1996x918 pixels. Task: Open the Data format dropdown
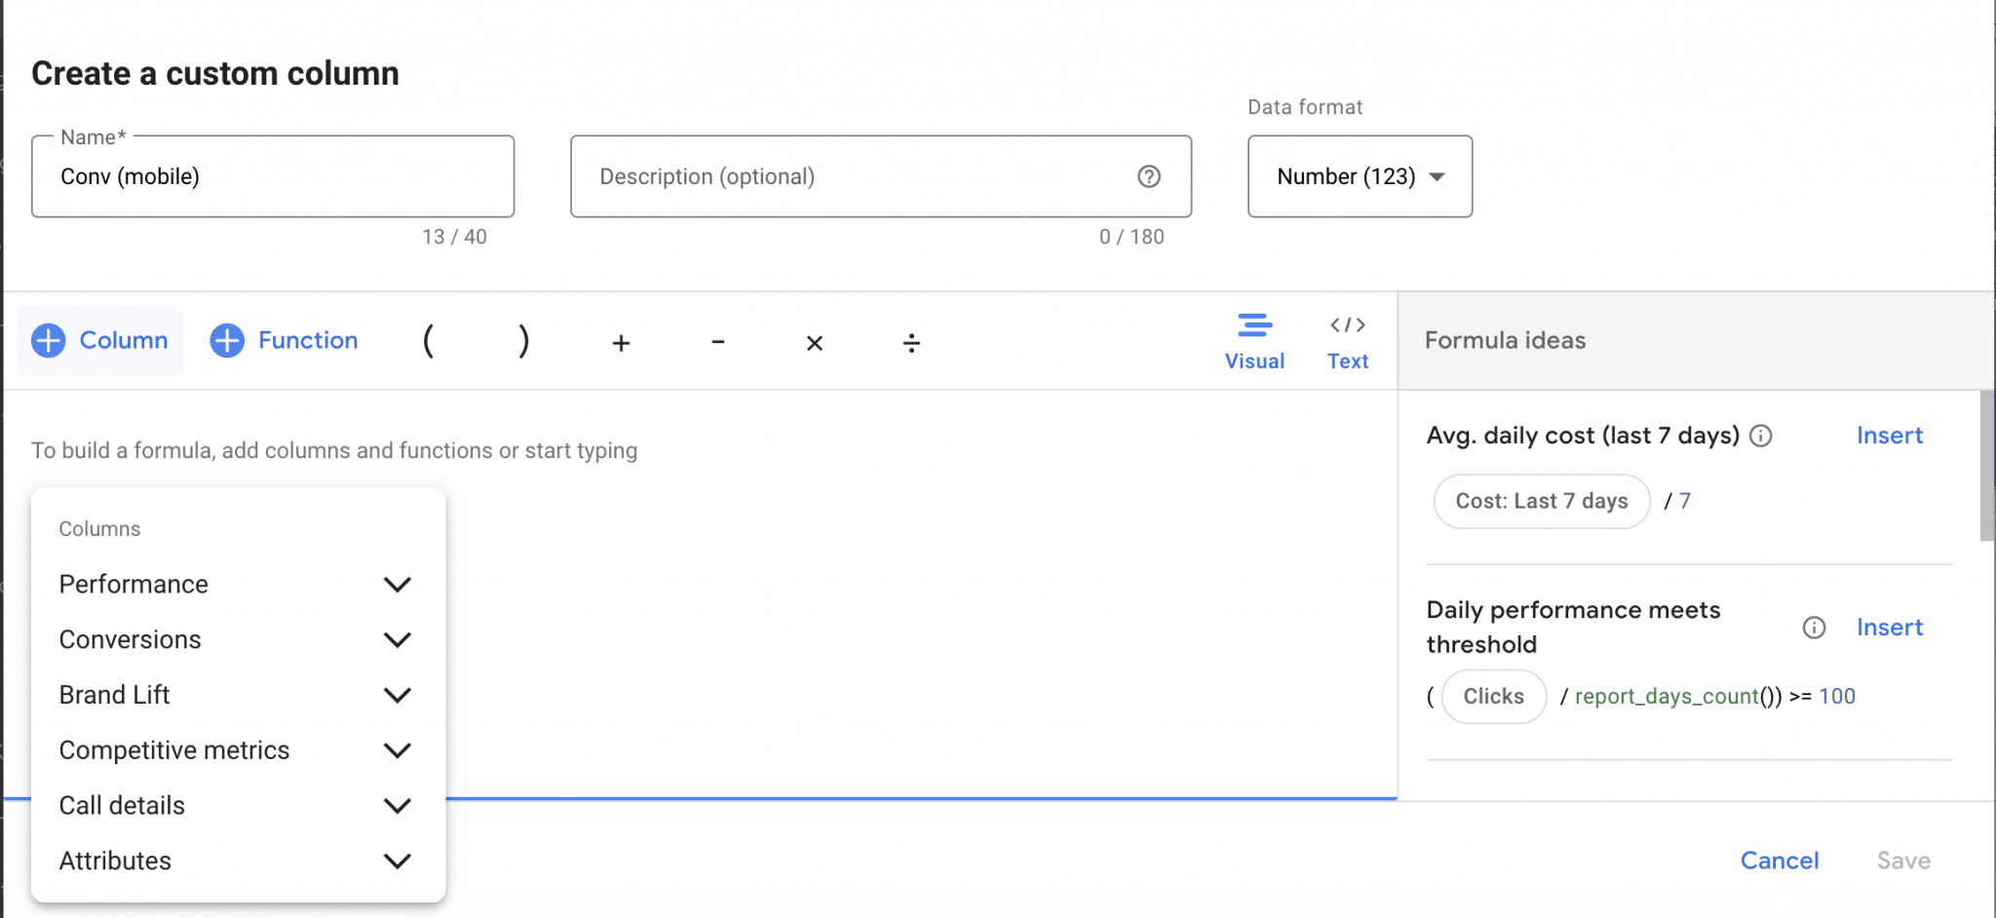coord(1360,176)
